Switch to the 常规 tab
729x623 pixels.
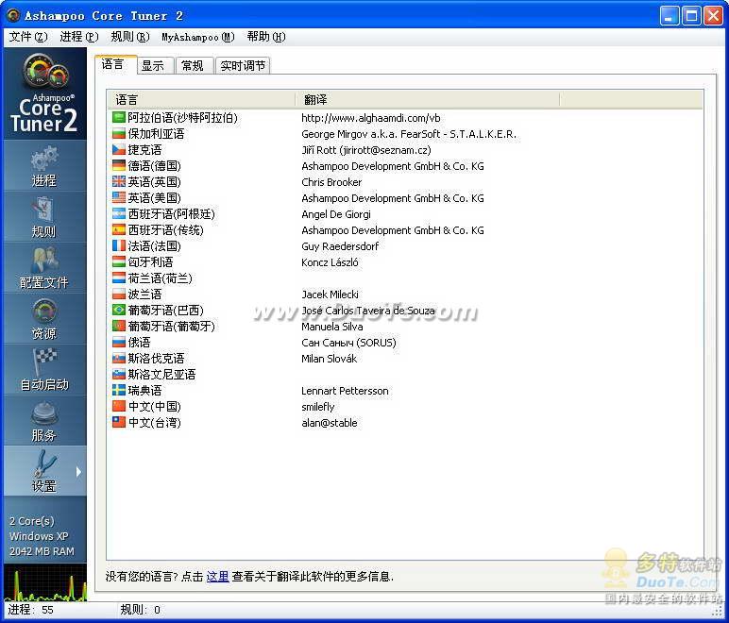[193, 66]
